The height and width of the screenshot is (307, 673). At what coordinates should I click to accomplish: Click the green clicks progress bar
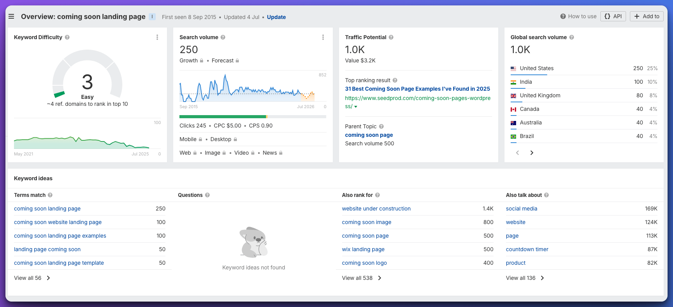click(223, 117)
